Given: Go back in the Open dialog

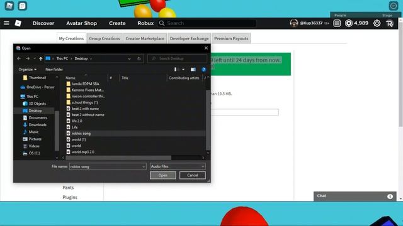Looking at the screenshot, I should point(19,58).
